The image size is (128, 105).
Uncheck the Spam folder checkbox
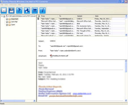tap(7, 25)
